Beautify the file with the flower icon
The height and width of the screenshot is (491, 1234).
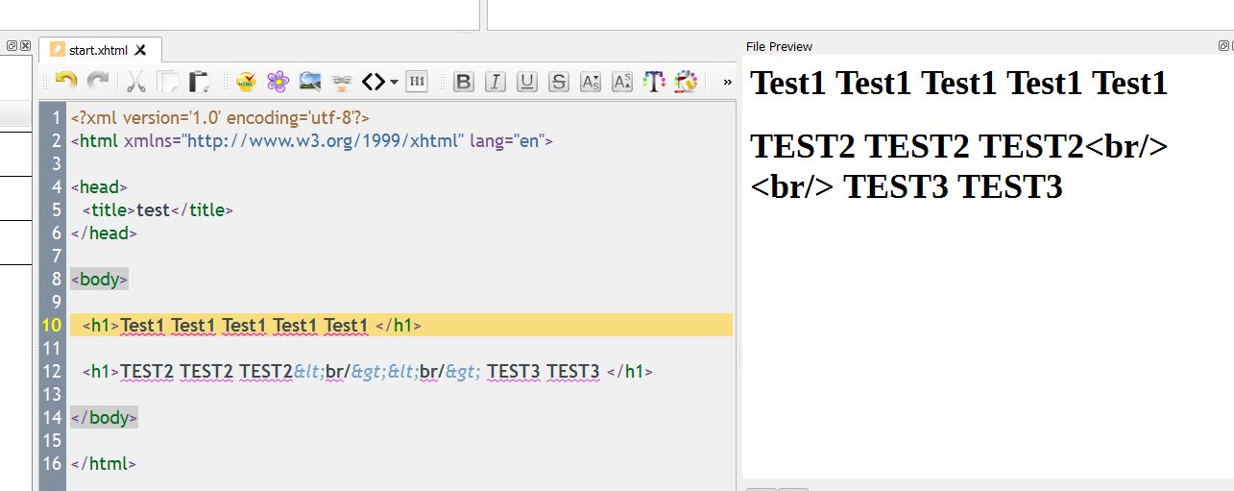[x=278, y=82]
